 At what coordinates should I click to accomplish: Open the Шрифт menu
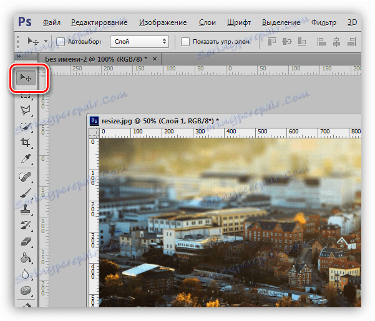239,22
